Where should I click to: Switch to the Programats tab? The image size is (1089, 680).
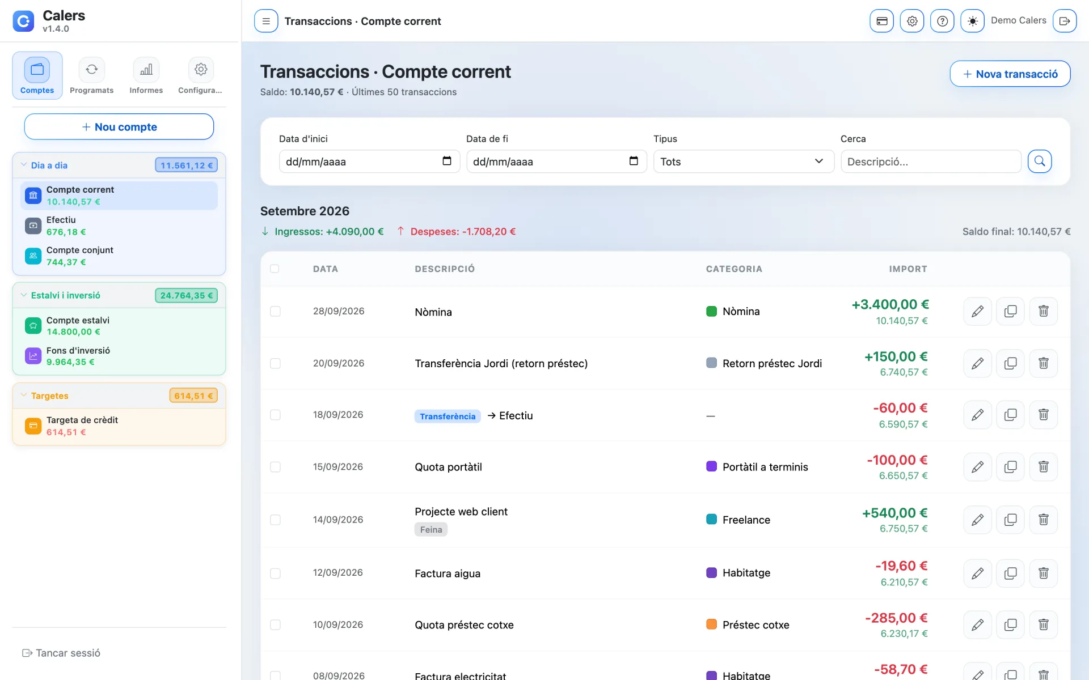pyautogui.click(x=91, y=75)
